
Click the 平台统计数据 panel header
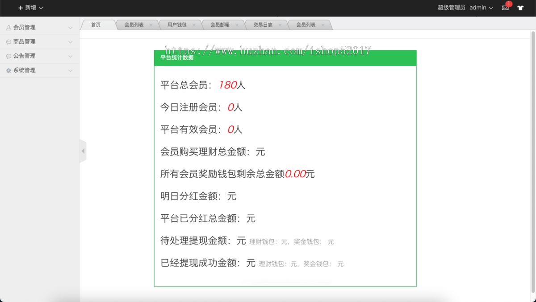tap(285, 58)
